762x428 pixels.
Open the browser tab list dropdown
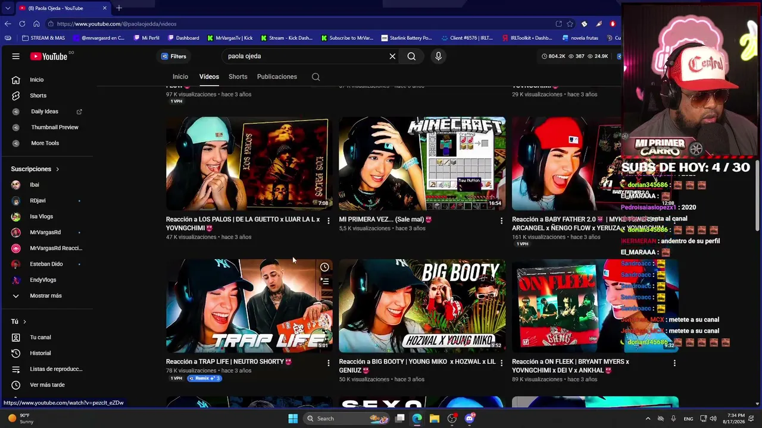[x=7, y=8]
